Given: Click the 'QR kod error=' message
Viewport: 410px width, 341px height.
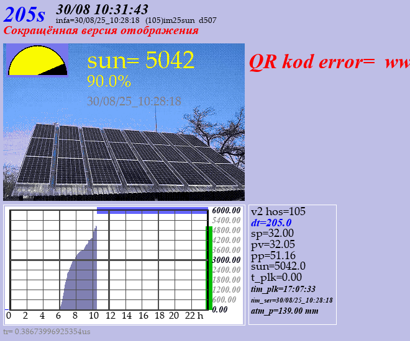Looking at the screenshot, I should pos(312,62).
